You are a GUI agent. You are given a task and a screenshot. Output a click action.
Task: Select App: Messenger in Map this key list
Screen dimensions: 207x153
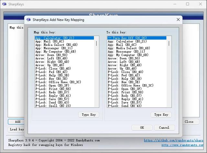(64, 48)
